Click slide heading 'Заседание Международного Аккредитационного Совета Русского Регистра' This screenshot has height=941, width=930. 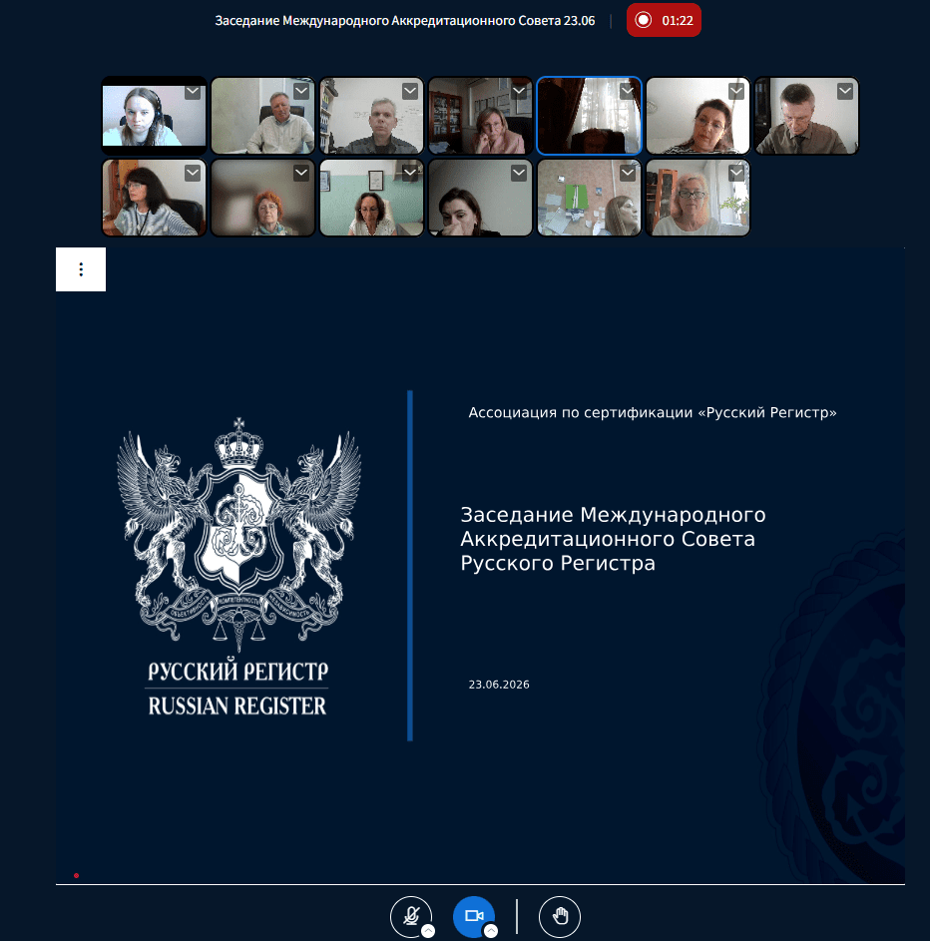613,539
